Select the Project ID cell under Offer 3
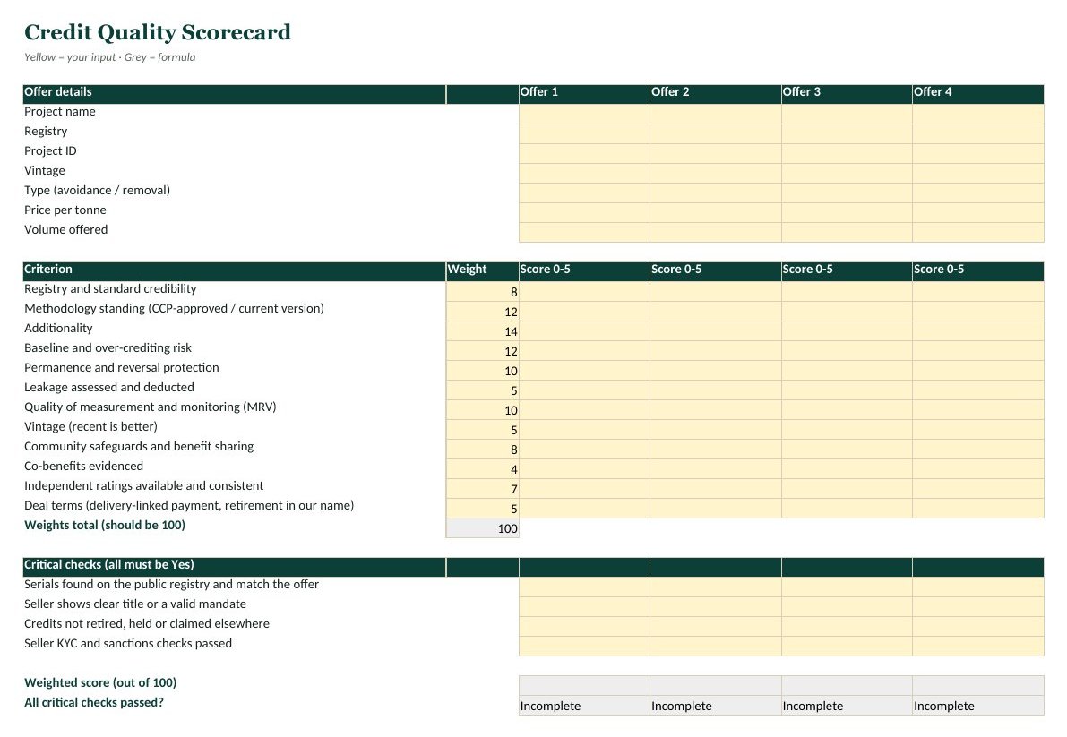The image size is (1067, 737). click(x=847, y=154)
